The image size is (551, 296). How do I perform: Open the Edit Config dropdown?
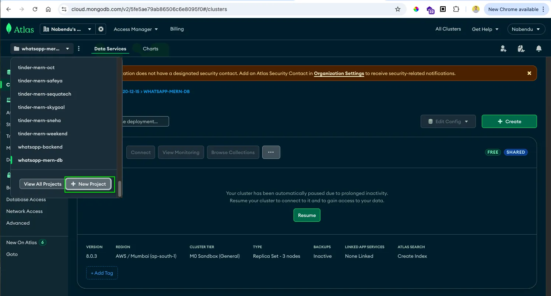click(448, 121)
